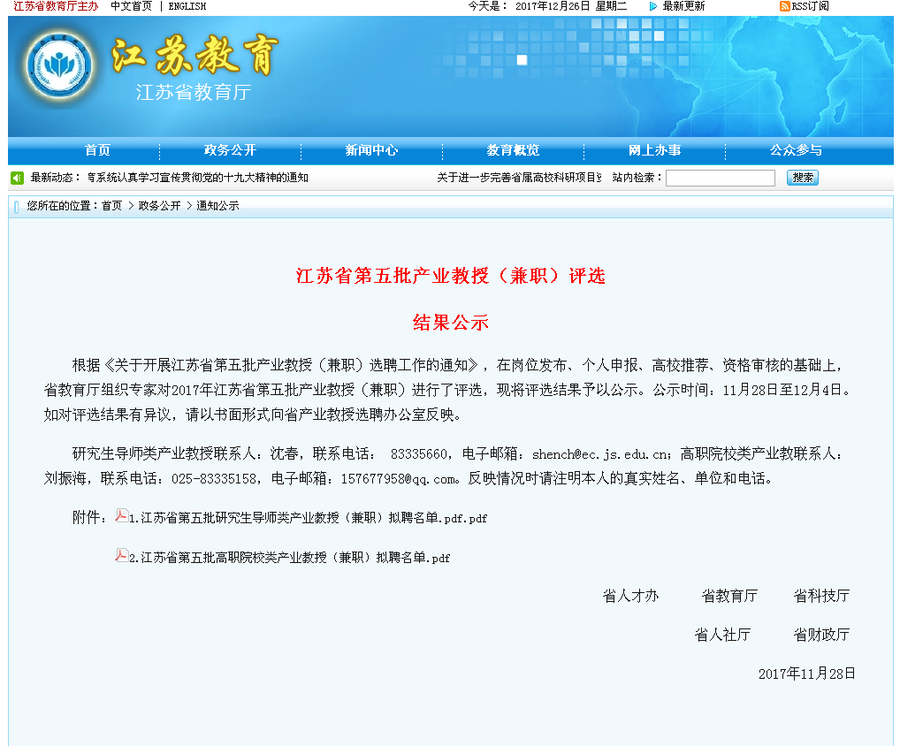Open the 政务公开 navigation menu
Image resolution: width=900 pixels, height=746 pixels.
tap(230, 150)
